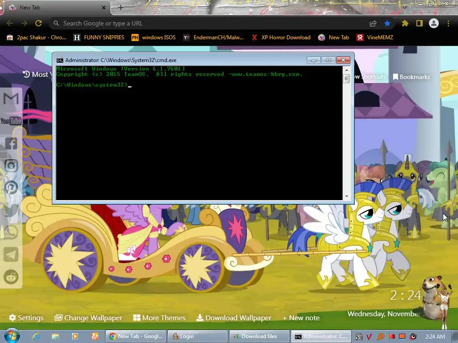458x343 pixels.
Task: Open the FUNNY SNIPPIES bookmark
Action: point(99,38)
